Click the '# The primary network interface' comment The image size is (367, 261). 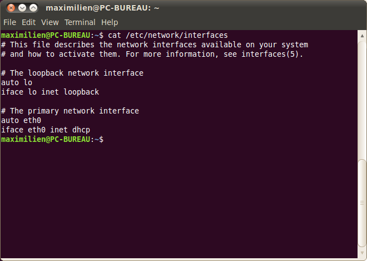click(70, 111)
